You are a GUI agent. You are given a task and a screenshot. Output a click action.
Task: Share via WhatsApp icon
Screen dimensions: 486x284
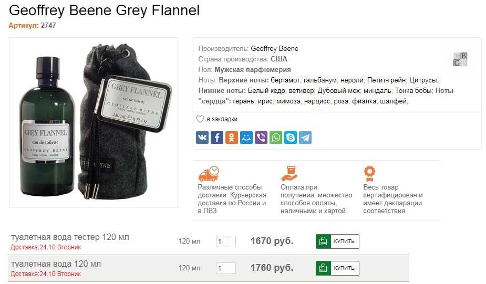point(276,138)
